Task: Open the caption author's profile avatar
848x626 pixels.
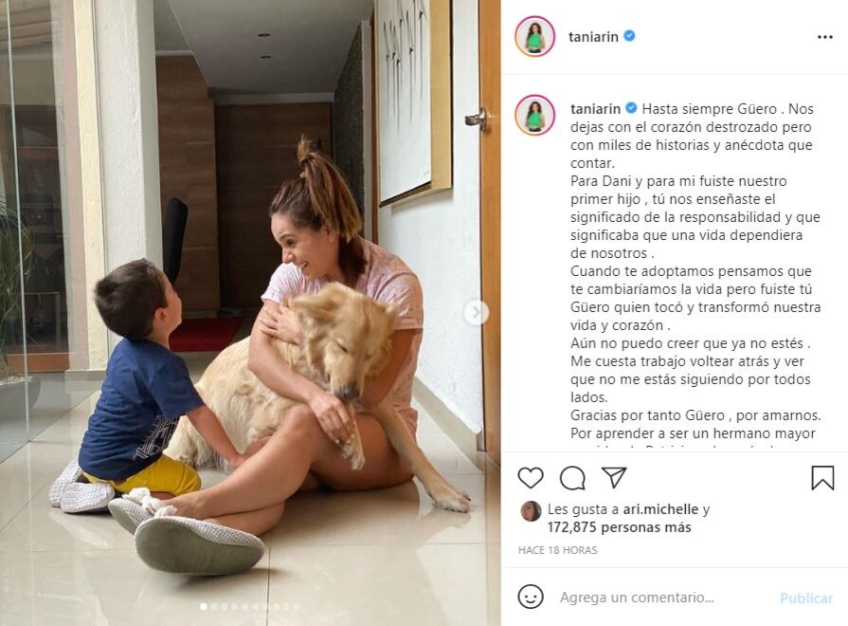Action: click(x=535, y=115)
